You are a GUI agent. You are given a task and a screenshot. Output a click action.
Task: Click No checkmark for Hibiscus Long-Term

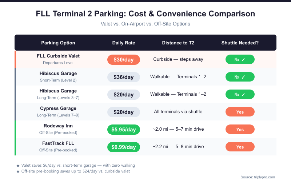click(x=240, y=95)
